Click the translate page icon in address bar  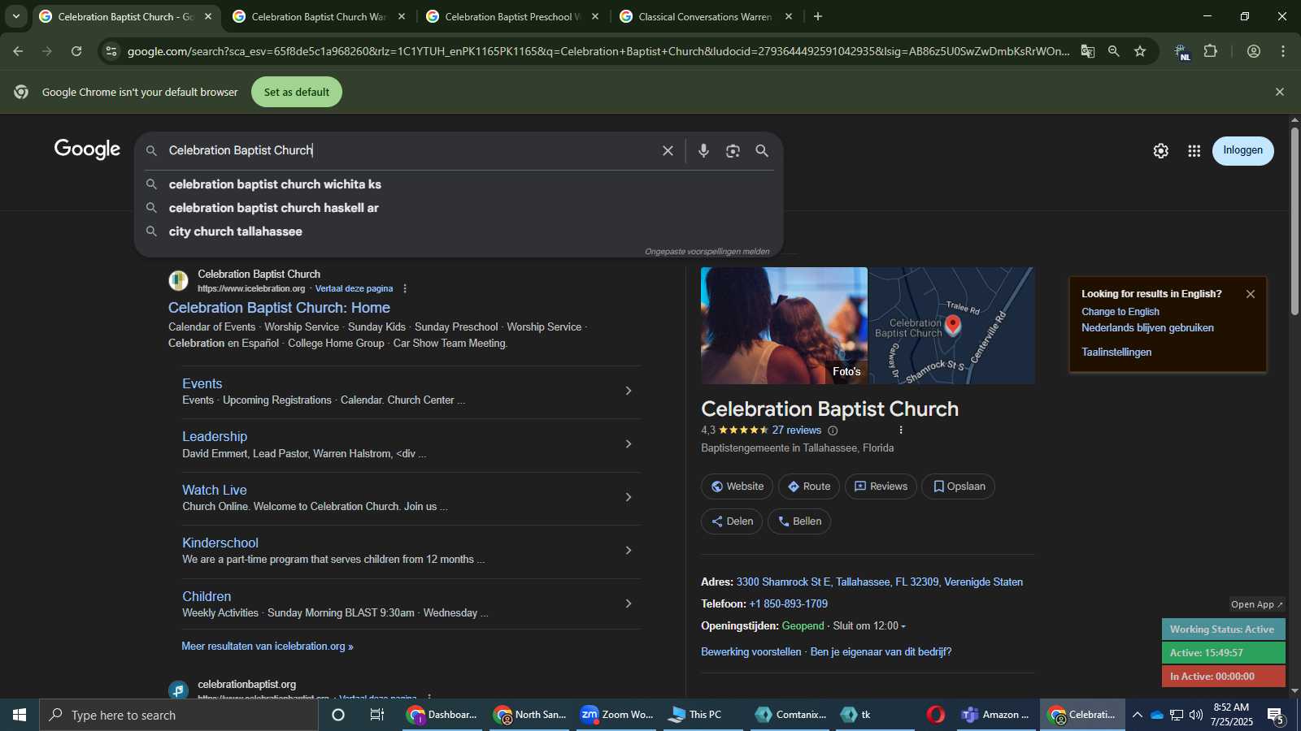[1088, 51]
